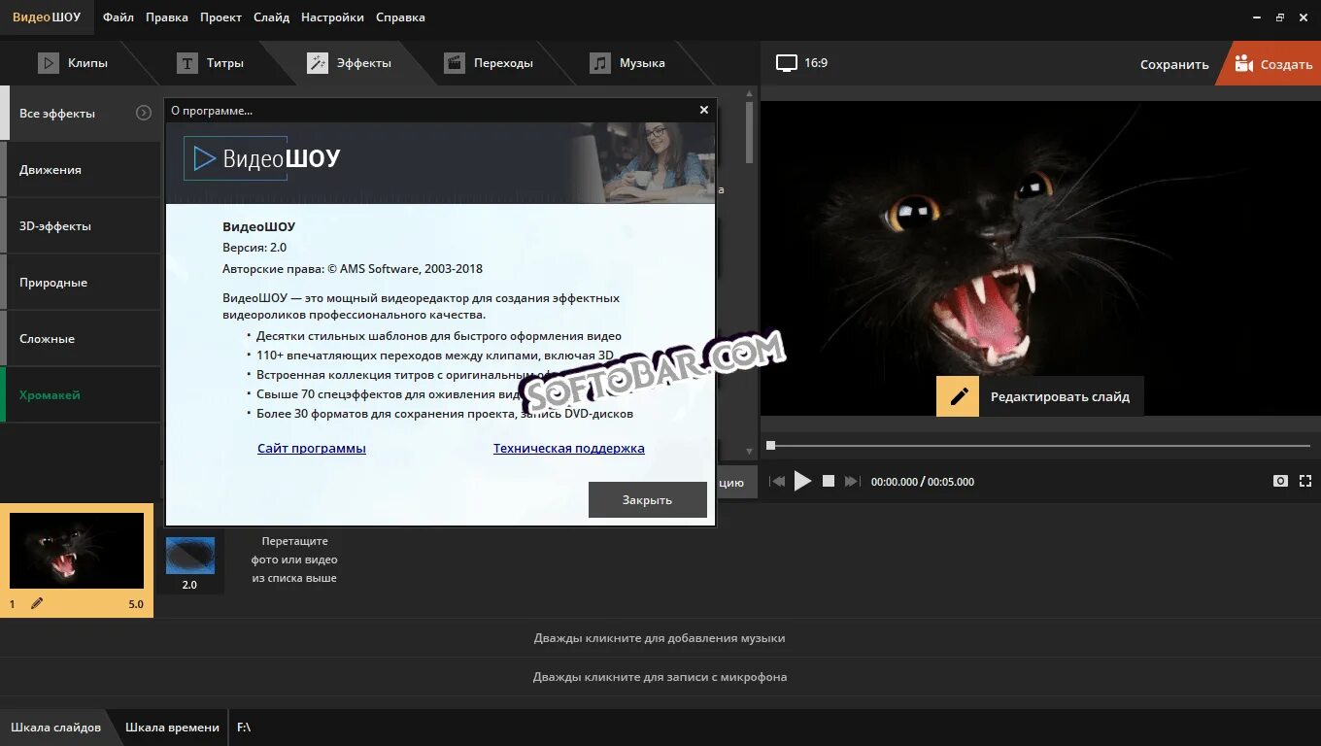Click the effects list scrollbar thumb

[x=750, y=131]
